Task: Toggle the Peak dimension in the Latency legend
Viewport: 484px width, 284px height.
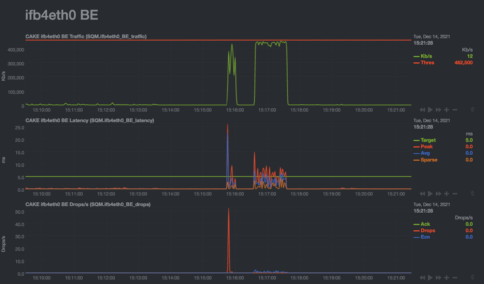Action: pyautogui.click(x=427, y=146)
